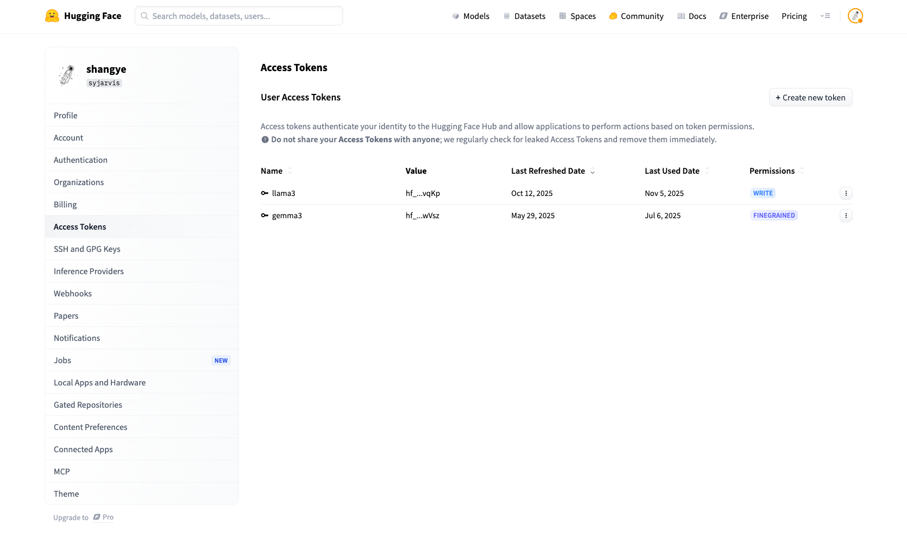Sort by Permissions column arrows
The image size is (907, 538).
[802, 171]
